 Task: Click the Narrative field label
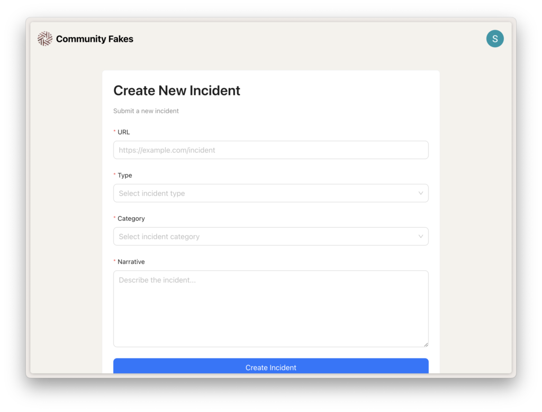tap(131, 262)
